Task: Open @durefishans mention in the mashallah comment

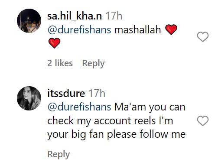Action: (x=79, y=30)
